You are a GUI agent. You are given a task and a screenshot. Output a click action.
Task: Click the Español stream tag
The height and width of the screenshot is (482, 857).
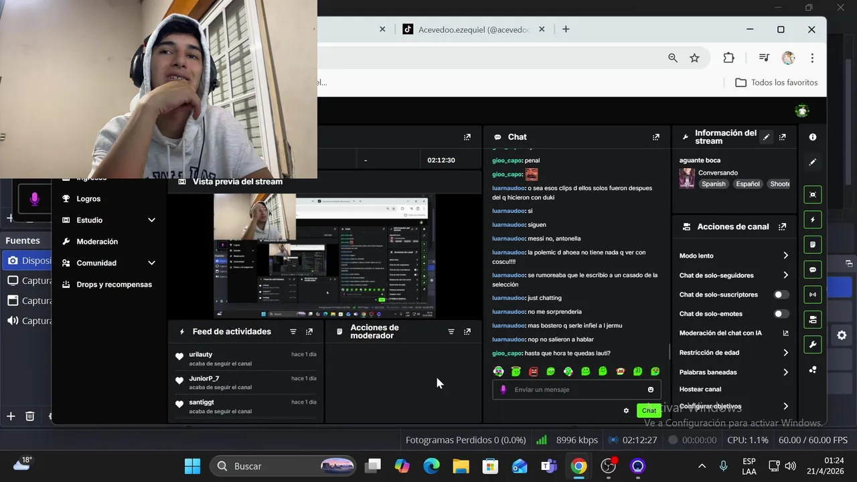(x=748, y=184)
